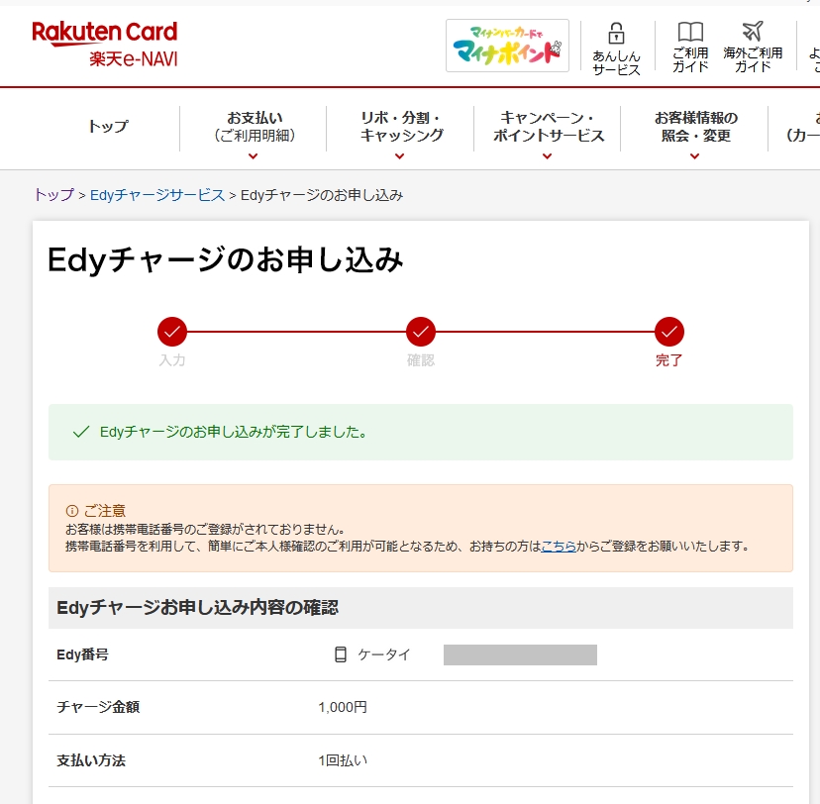Click the 1,000円 charge amount value
Screen dimensions: 820x804
tap(343, 707)
